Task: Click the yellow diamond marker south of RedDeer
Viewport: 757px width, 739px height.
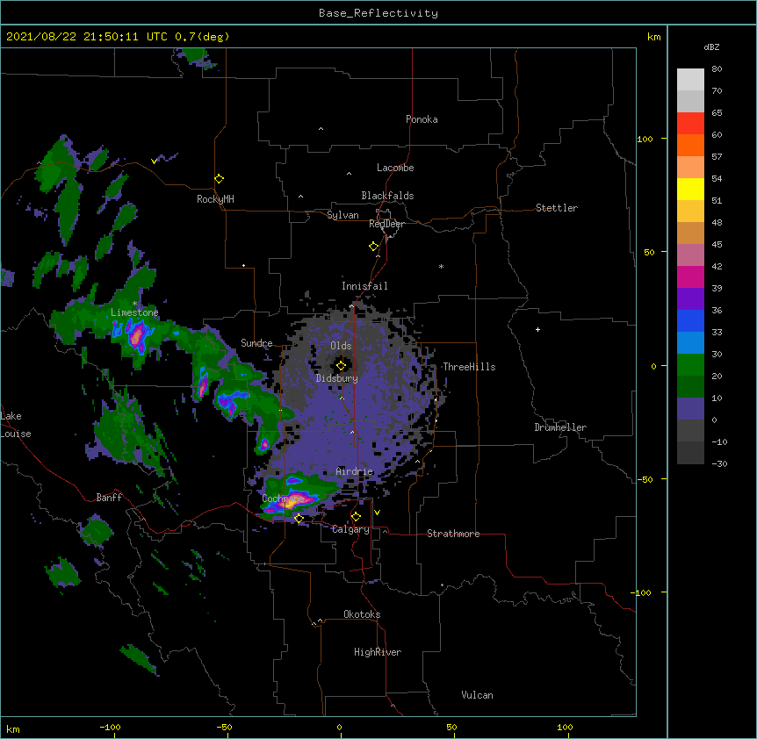Action: pyautogui.click(x=373, y=246)
